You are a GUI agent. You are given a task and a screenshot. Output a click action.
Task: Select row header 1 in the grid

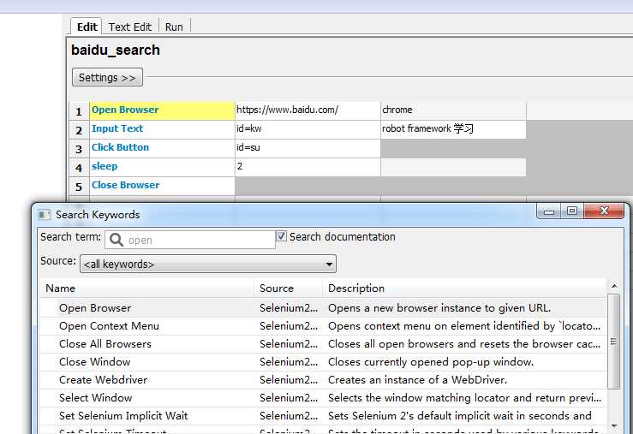(x=79, y=111)
